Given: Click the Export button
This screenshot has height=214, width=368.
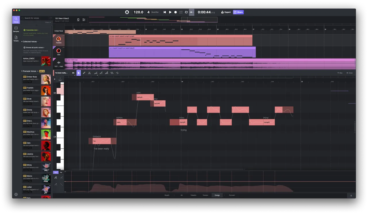Looking at the screenshot, I should 226,12.
